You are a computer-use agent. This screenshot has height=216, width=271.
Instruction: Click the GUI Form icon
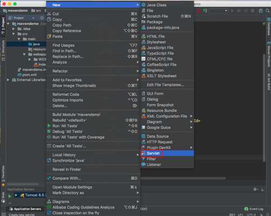click(x=144, y=93)
